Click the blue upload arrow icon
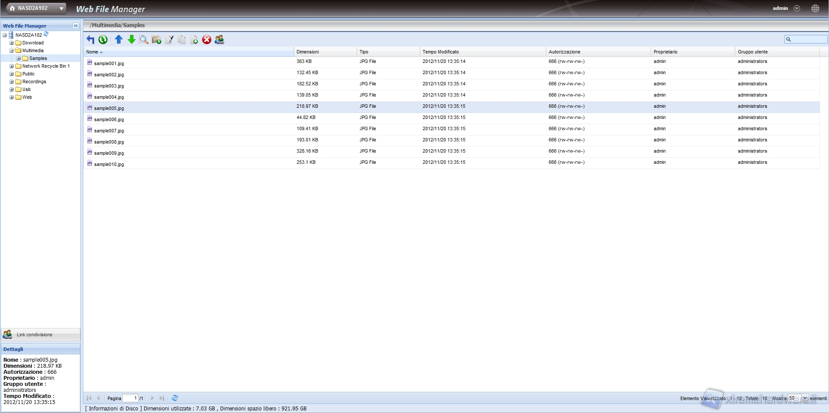 [x=119, y=40]
